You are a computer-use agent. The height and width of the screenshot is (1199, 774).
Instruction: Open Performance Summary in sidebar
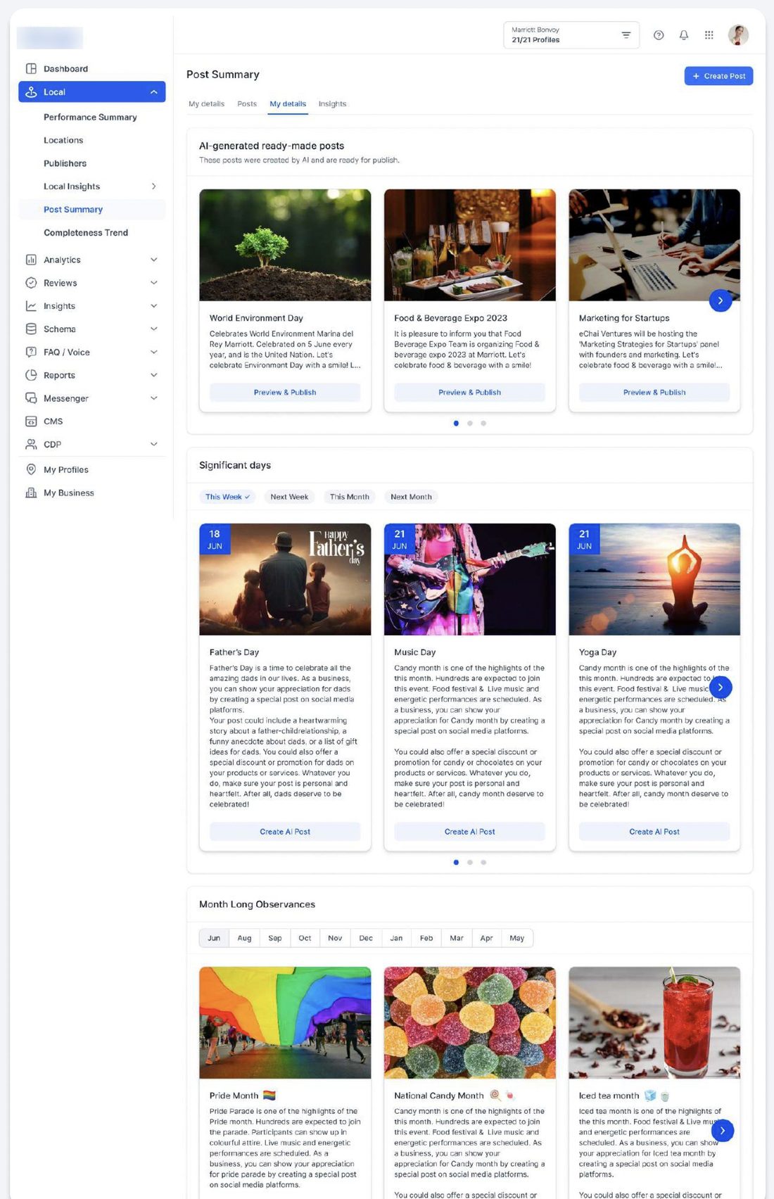coord(90,118)
